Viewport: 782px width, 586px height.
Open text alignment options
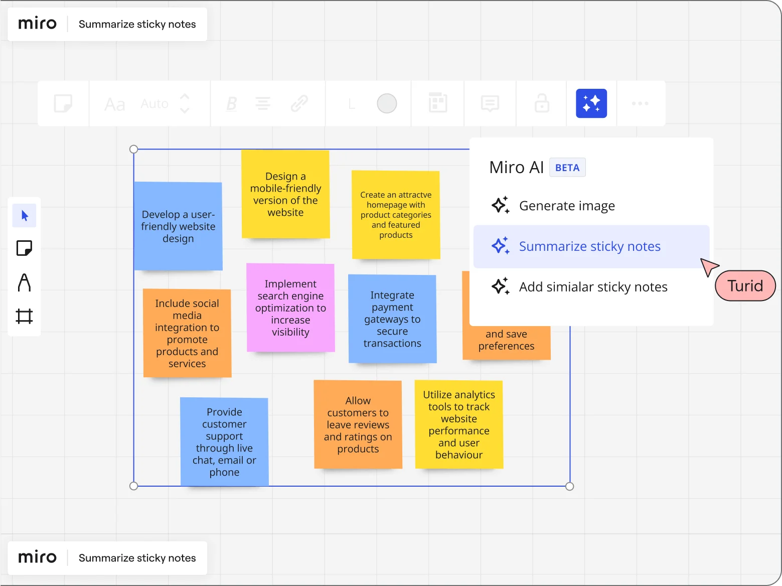[263, 104]
